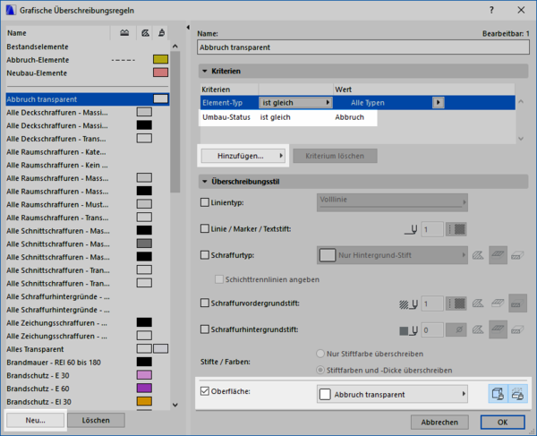The image size is (537, 436).
Task: Click the rule list vertical scrollbar thumb
Action: pos(175,122)
